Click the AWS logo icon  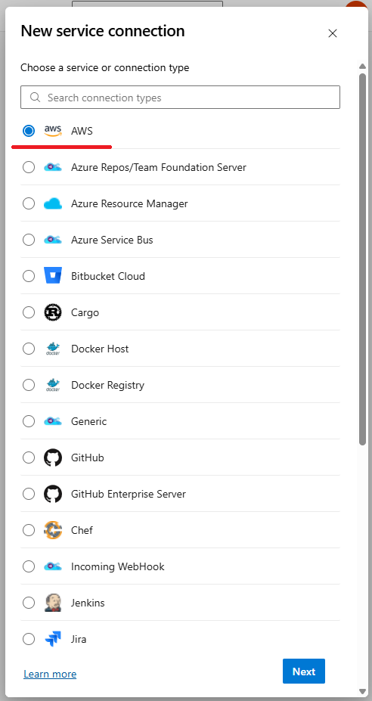[x=53, y=131]
